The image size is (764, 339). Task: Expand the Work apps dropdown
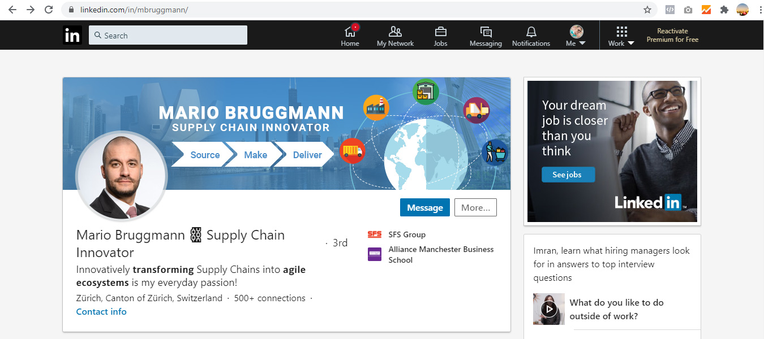coord(621,36)
